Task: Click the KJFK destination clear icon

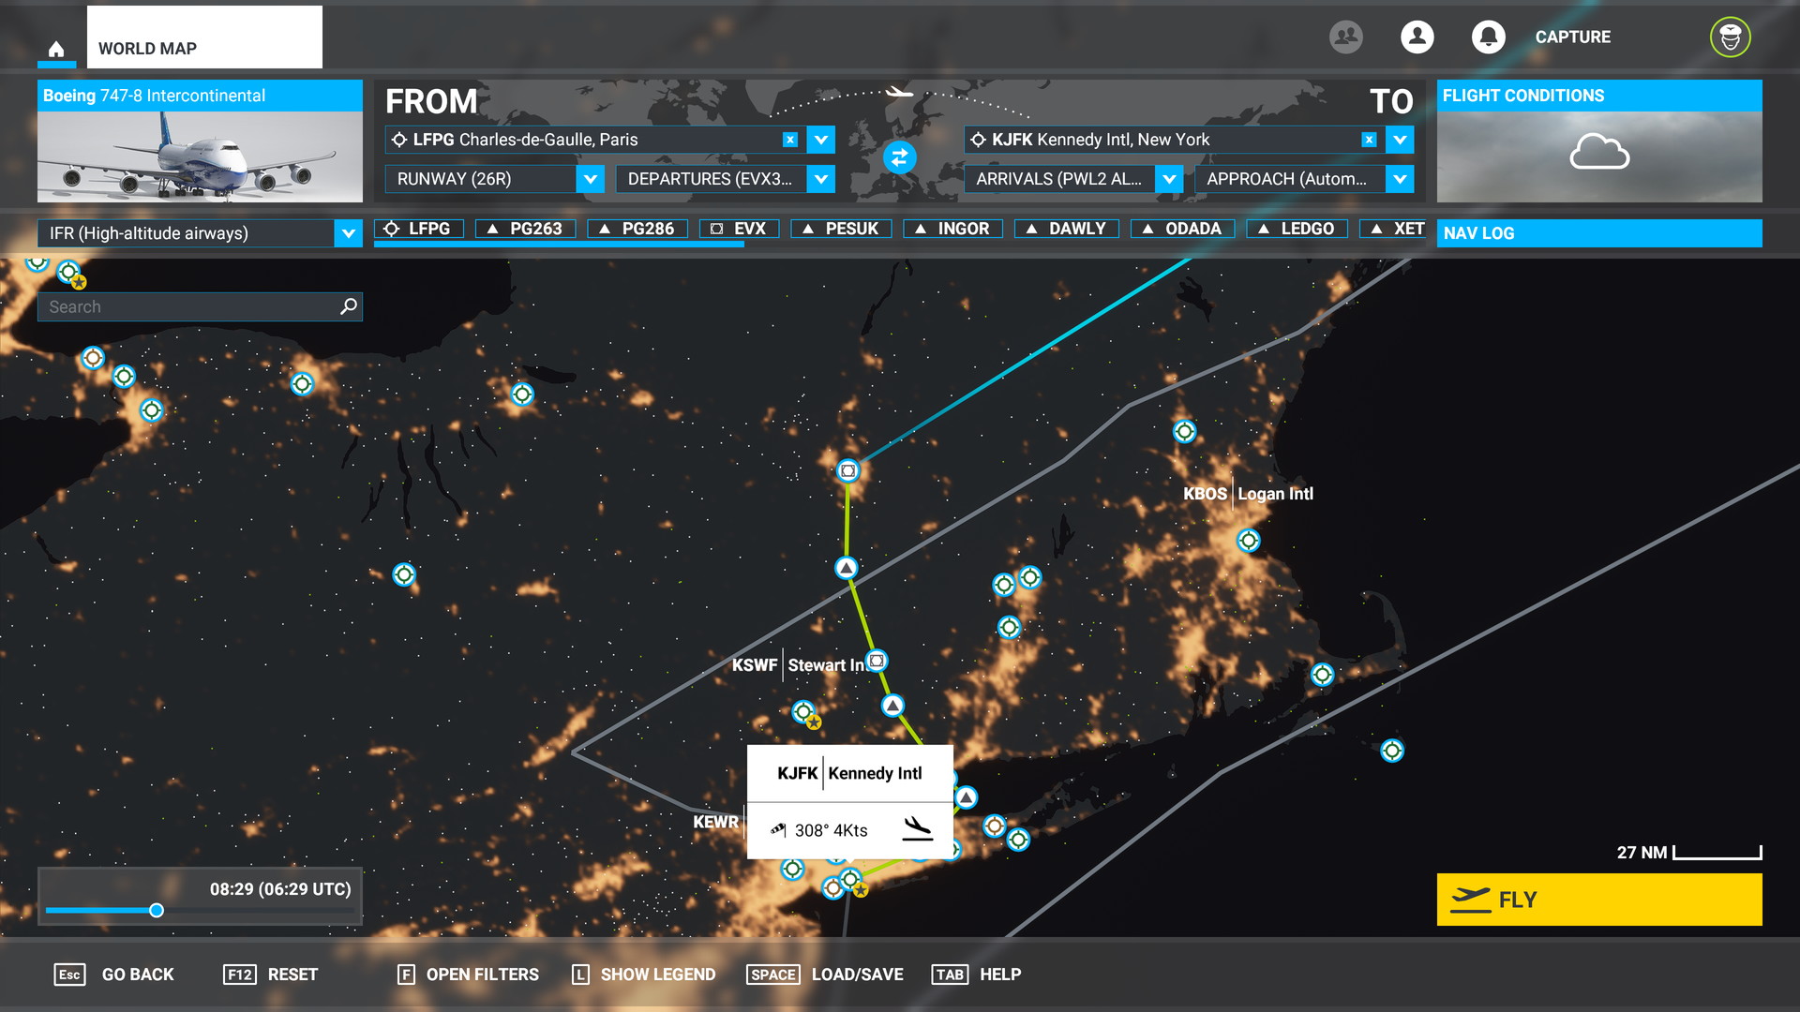Action: pos(1370,139)
